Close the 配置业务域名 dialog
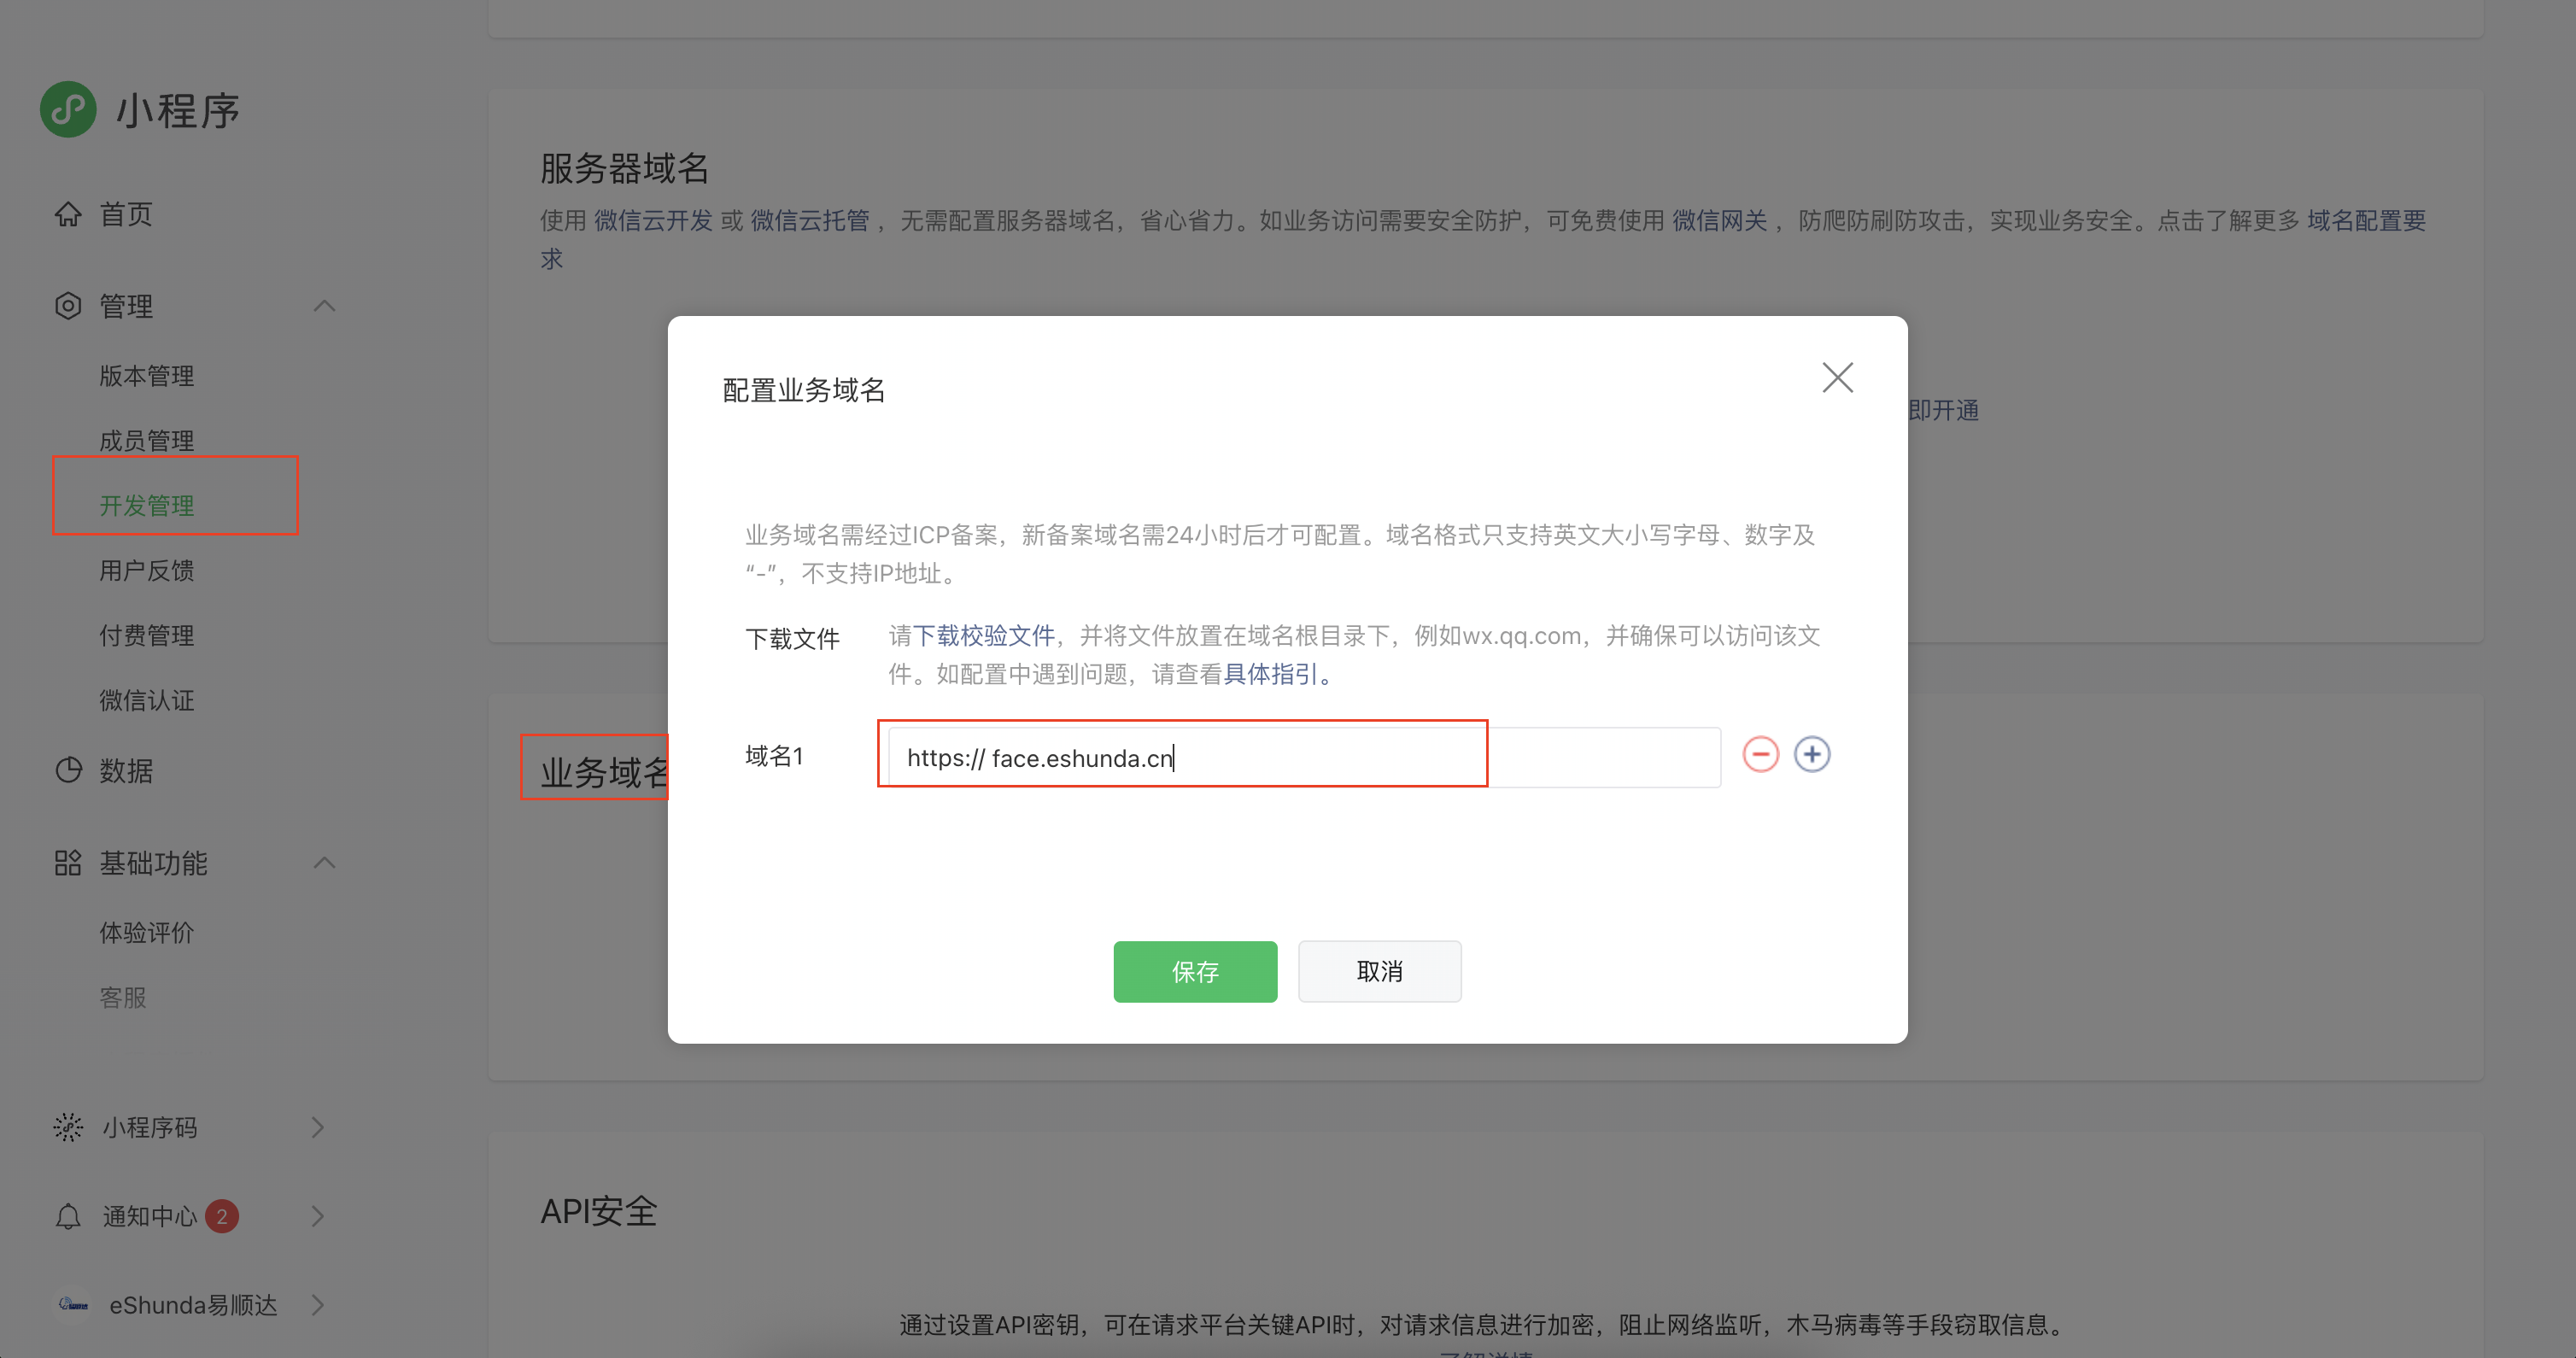2576x1358 pixels. [1837, 377]
